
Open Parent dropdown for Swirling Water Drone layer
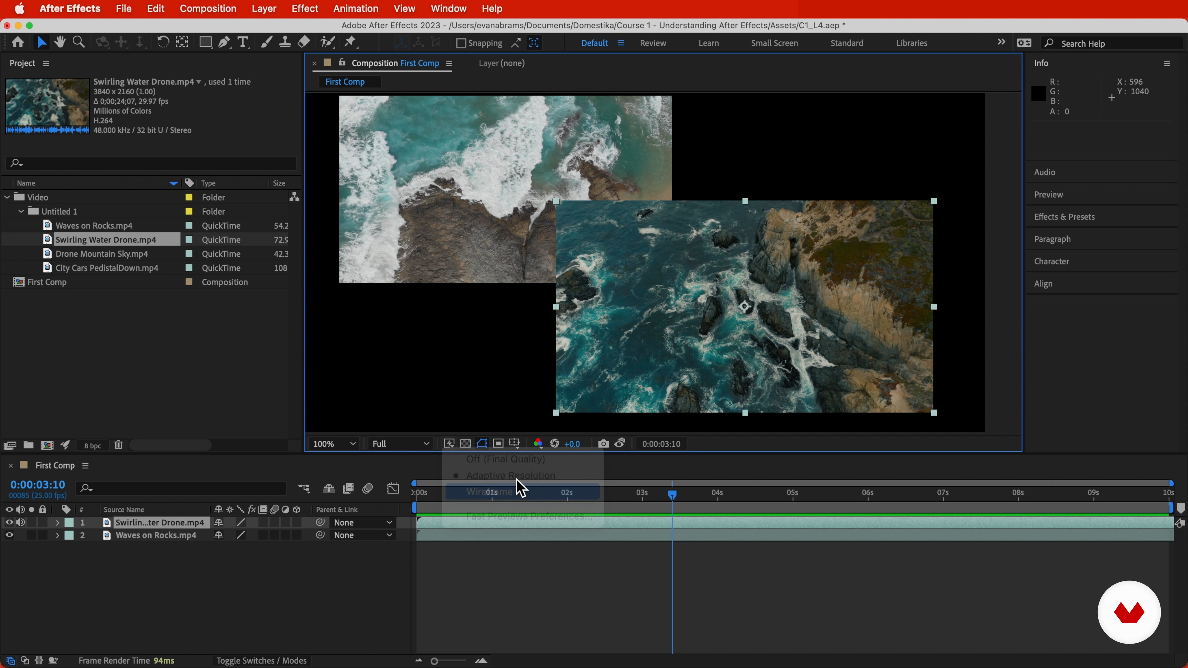tap(364, 523)
